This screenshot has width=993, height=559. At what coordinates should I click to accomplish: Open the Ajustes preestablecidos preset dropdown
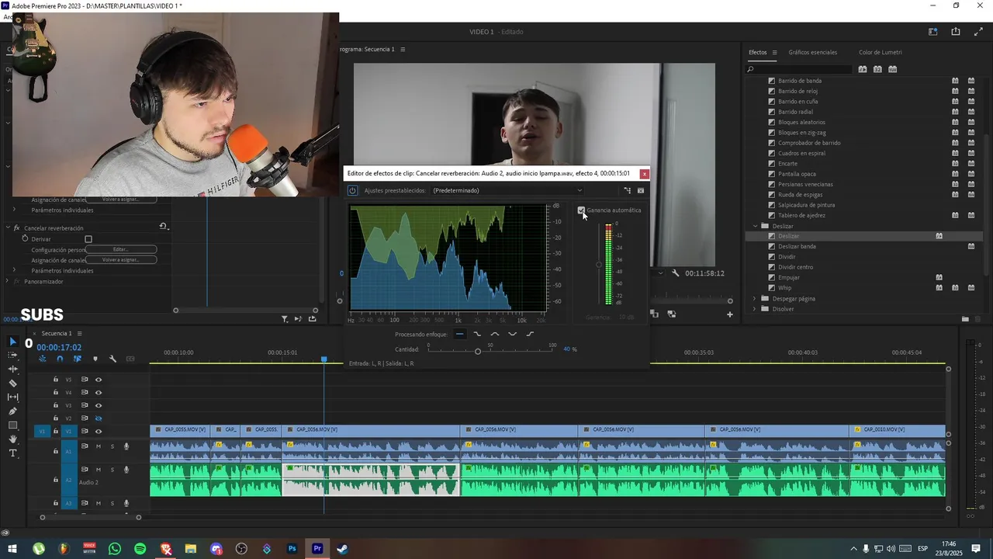click(x=507, y=190)
